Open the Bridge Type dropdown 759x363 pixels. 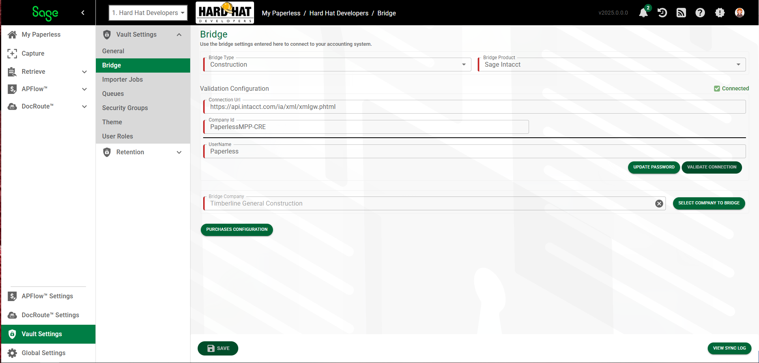337,65
